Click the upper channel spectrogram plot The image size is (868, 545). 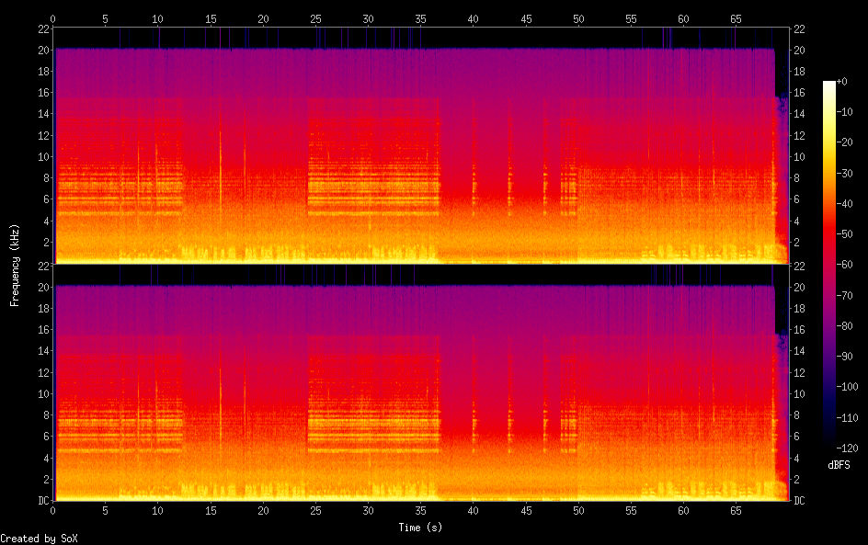(421, 146)
